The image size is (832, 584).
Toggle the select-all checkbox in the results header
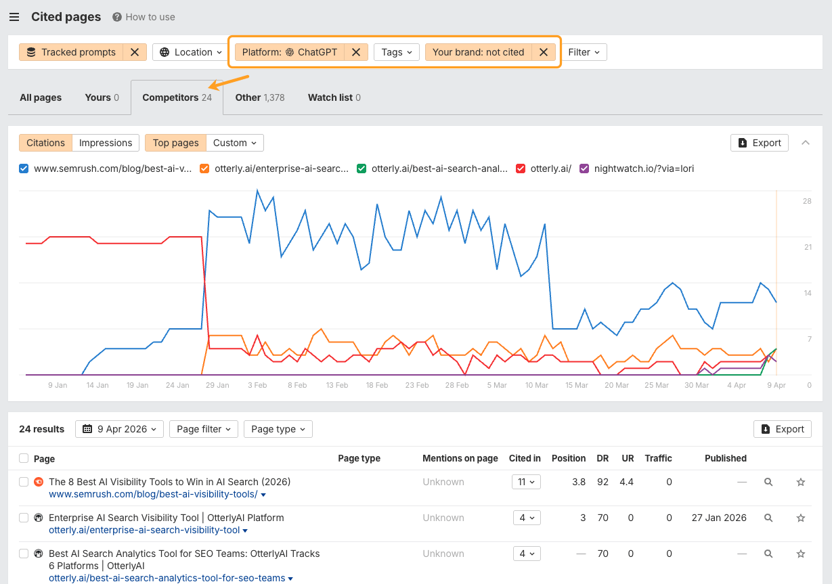click(24, 458)
